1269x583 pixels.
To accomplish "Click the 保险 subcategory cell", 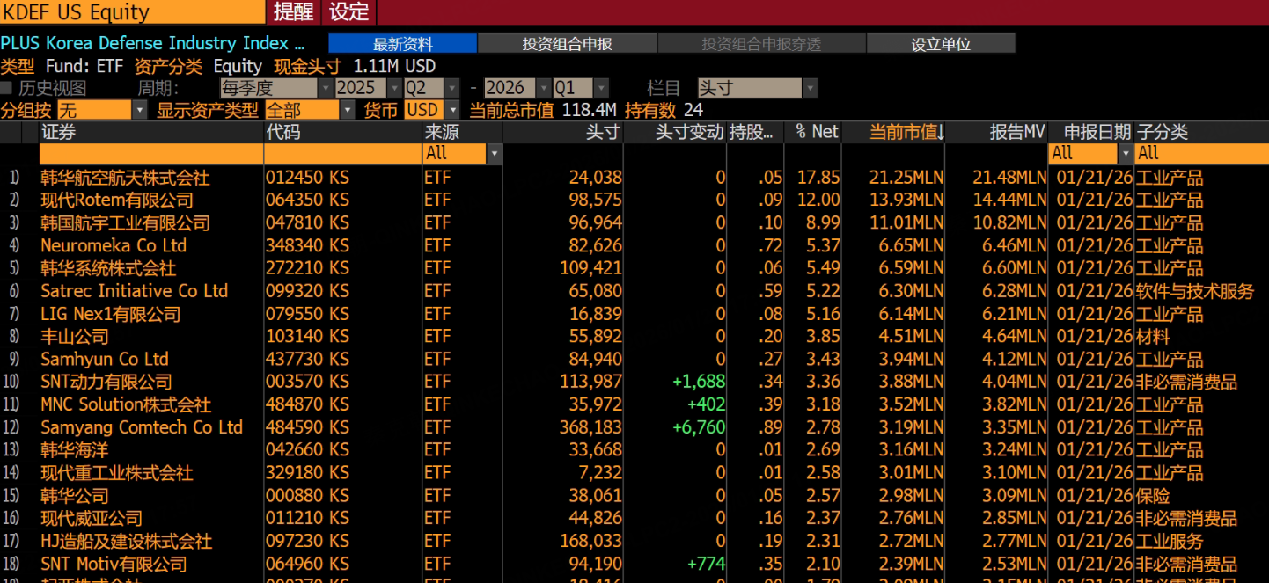I will [1153, 496].
